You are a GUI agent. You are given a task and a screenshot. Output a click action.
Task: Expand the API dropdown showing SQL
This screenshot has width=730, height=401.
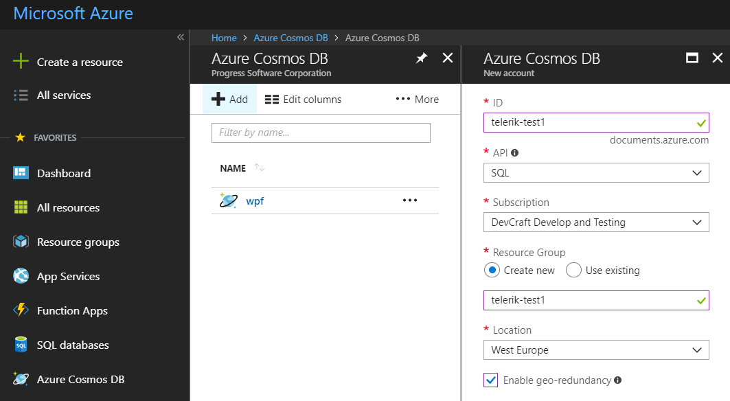click(595, 173)
